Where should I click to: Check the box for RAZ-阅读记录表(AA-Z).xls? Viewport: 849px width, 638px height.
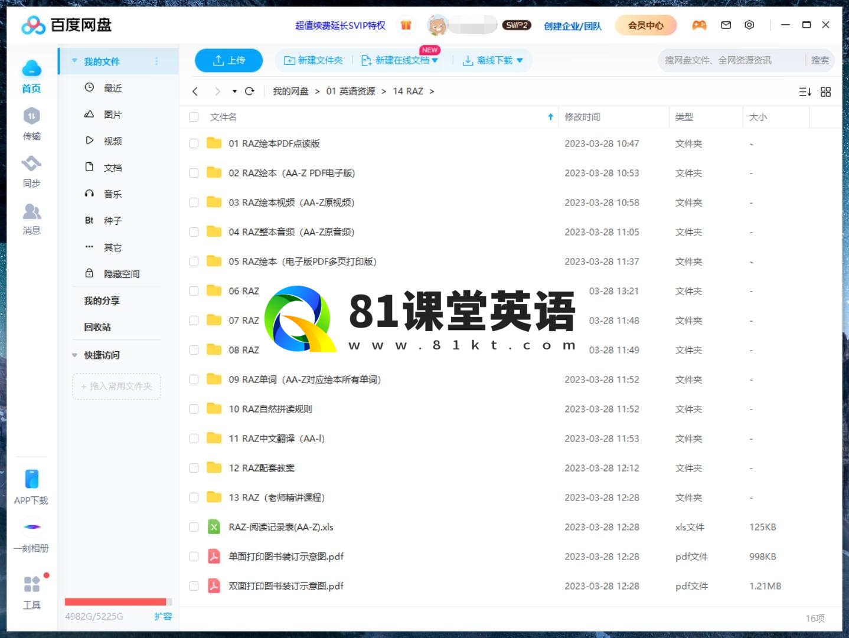point(194,527)
